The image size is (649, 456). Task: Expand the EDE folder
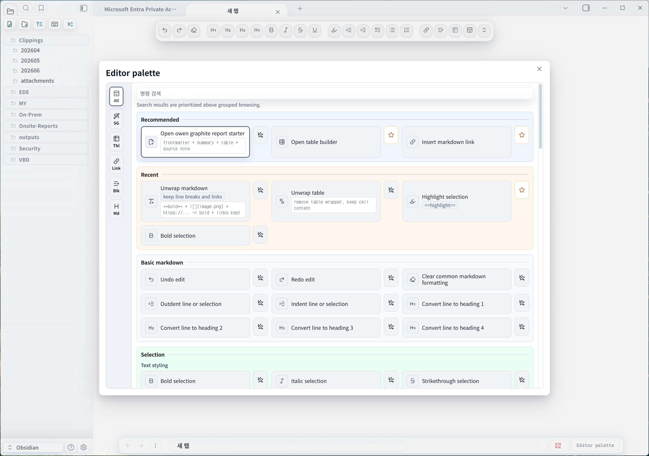coord(46,92)
